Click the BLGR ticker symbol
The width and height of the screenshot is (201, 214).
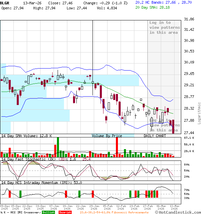tap(5, 2)
